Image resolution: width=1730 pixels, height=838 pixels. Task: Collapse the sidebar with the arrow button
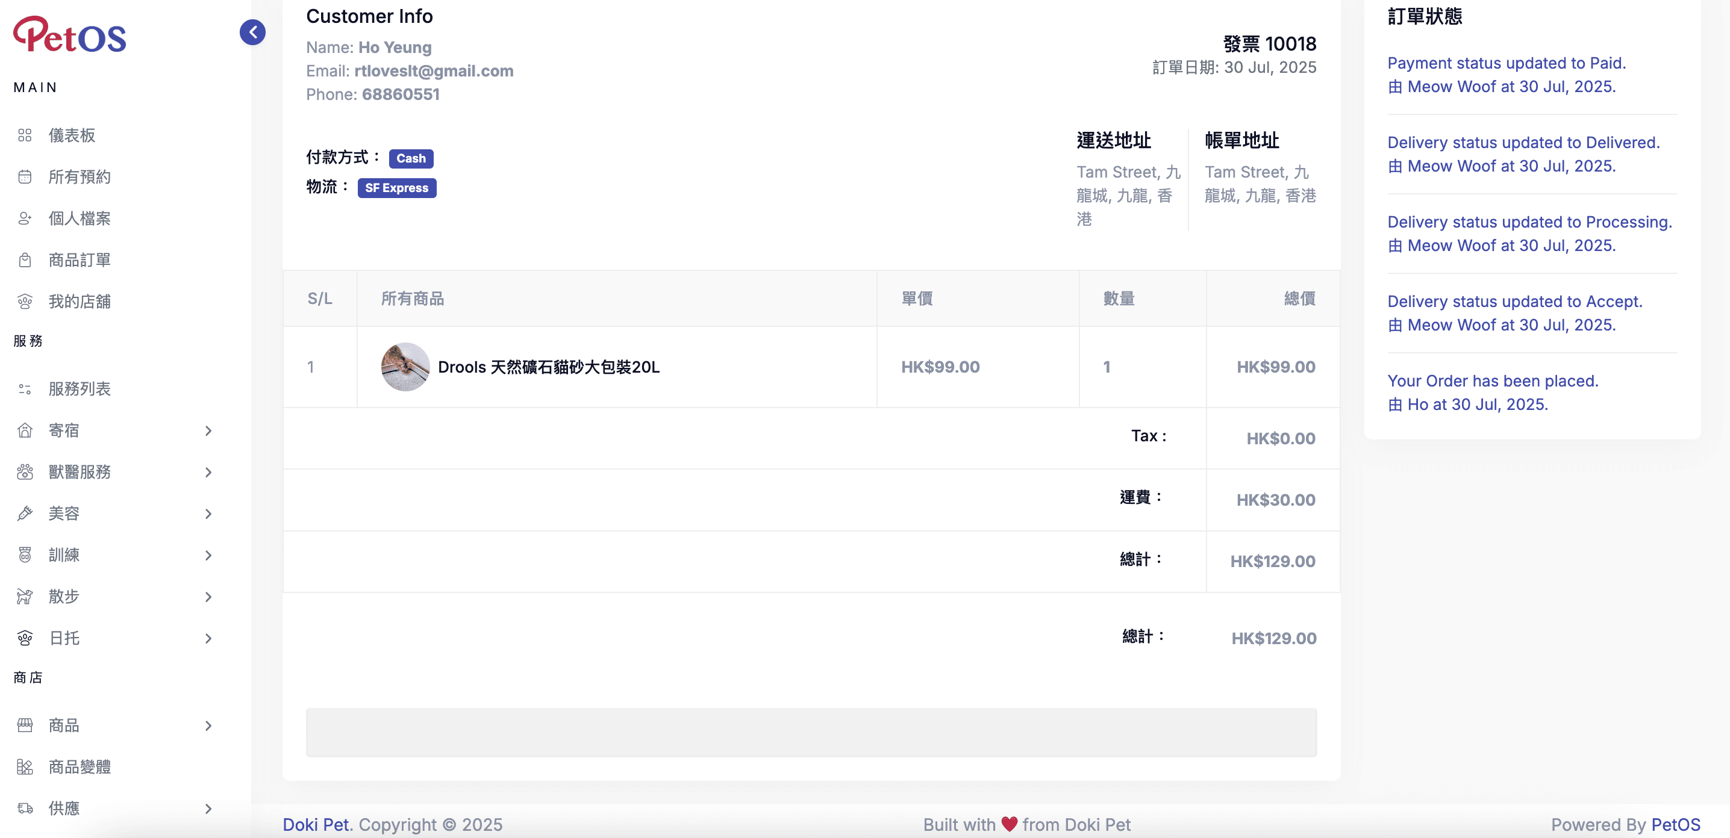[252, 32]
